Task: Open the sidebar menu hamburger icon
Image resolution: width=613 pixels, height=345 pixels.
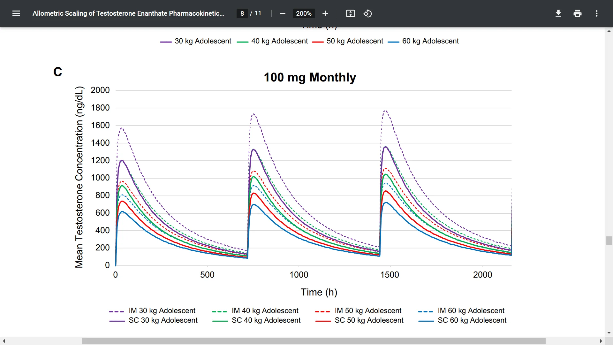Action: click(x=16, y=13)
